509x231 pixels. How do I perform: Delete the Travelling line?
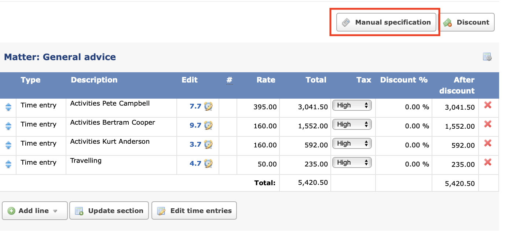(488, 162)
